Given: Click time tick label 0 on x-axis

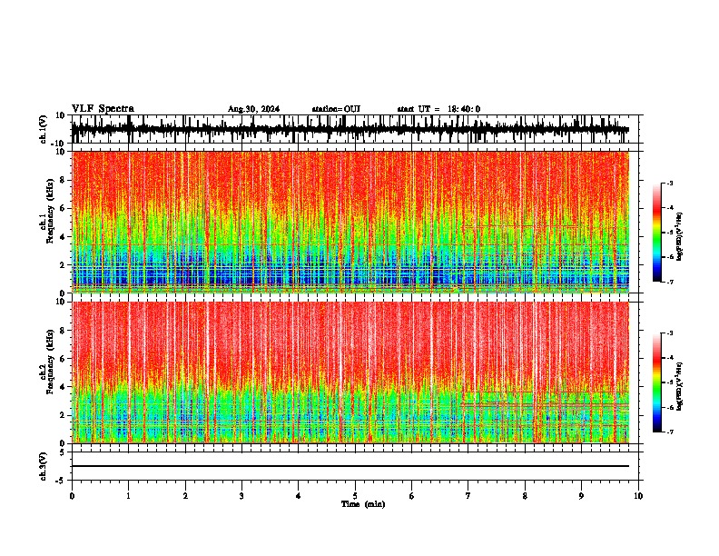Looking at the screenshot, I should pos(72,496).
